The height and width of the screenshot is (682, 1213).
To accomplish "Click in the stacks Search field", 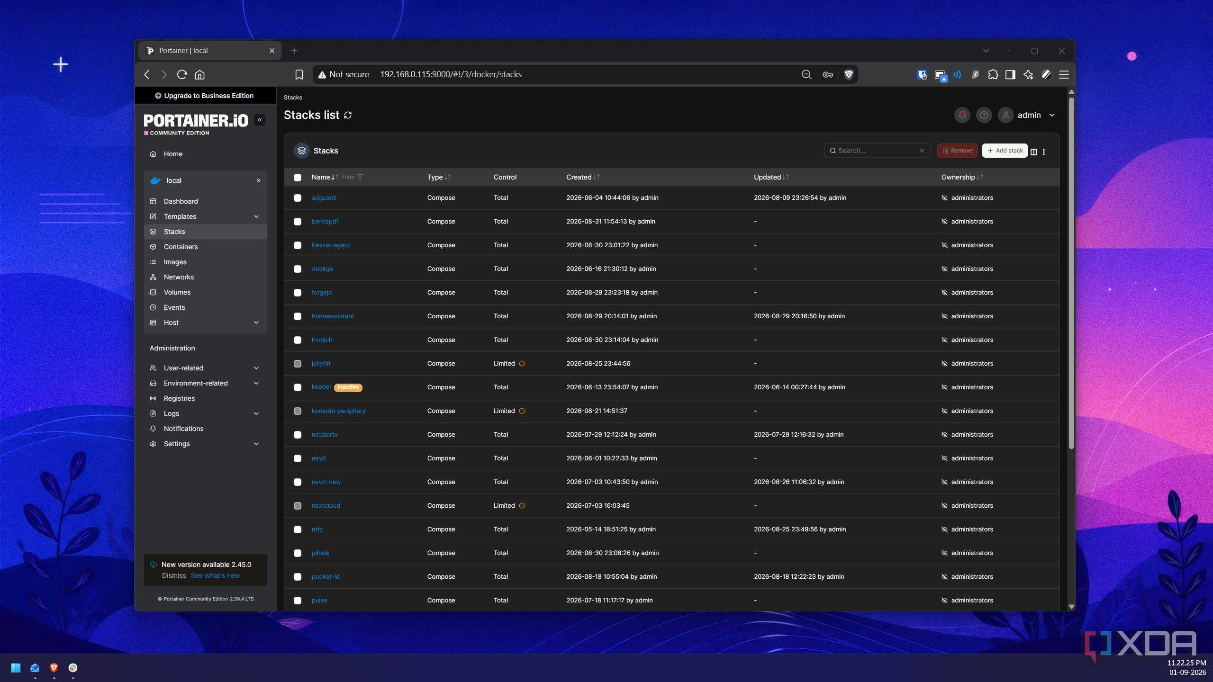I will pyautogui.click(x=877, y=151).
